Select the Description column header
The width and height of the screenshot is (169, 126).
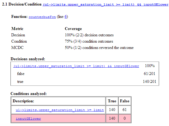(x=24, y=101)
